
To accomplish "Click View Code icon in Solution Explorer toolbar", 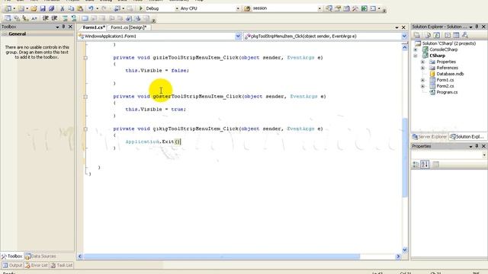I will [x=448, y=35].
